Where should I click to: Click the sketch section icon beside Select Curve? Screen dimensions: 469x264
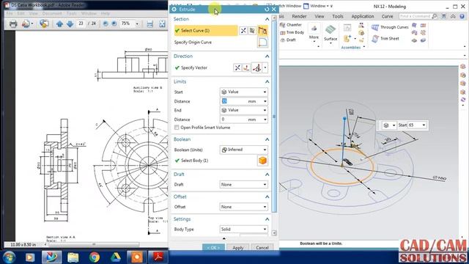(252, 31)
